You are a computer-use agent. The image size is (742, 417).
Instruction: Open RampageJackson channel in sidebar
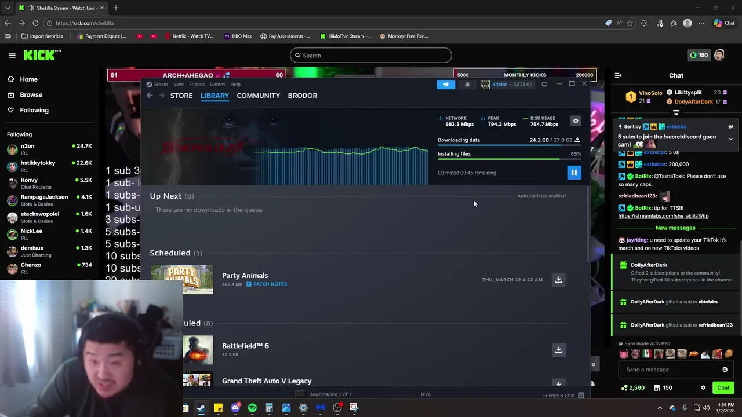pos(49,200)
